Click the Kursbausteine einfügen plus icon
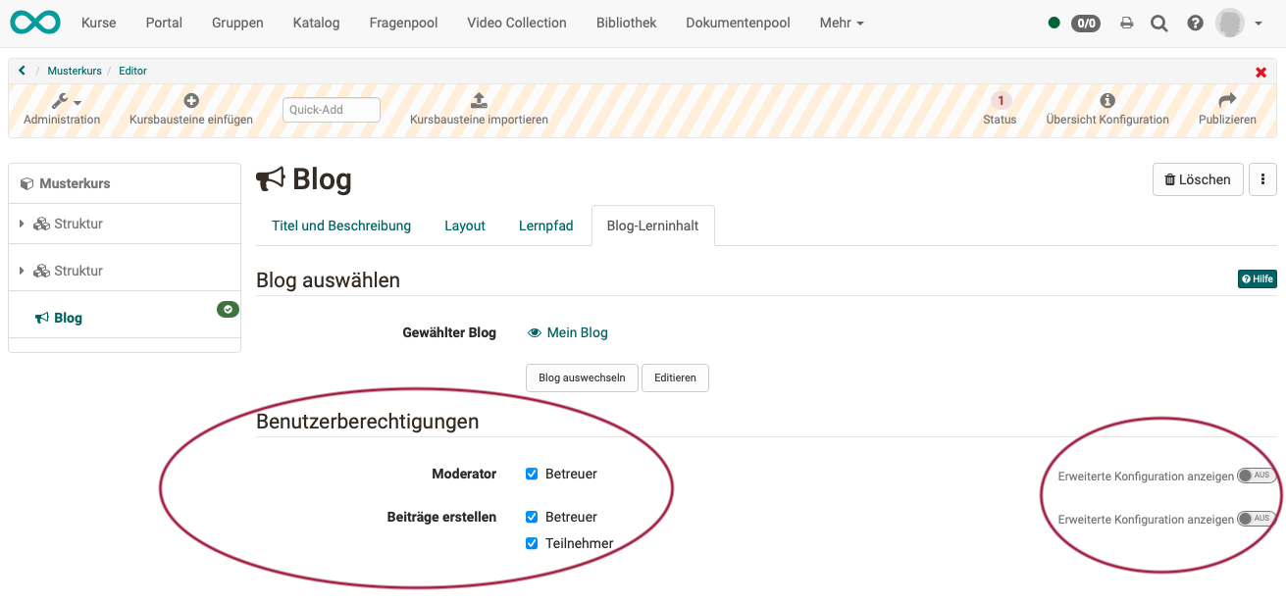The width and height of the screenshot is (1286, 603). (190, 99)
